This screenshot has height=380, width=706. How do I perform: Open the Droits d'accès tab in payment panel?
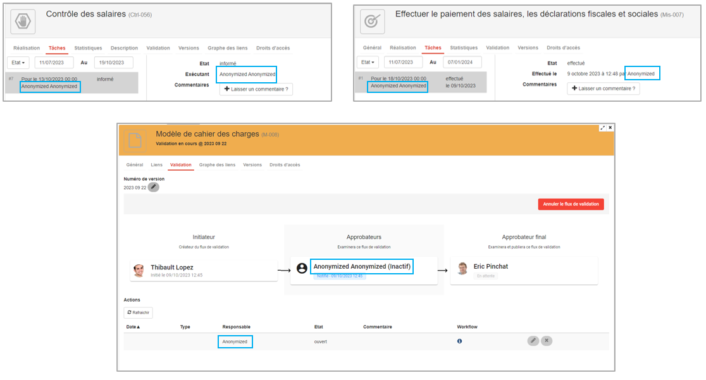563,48
